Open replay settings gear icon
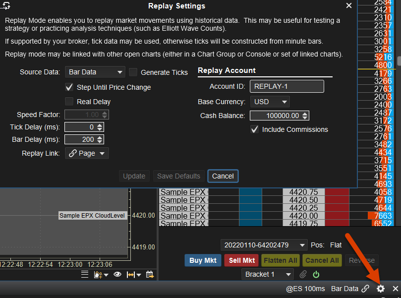401x298 pixels. (x=381, y=289)
